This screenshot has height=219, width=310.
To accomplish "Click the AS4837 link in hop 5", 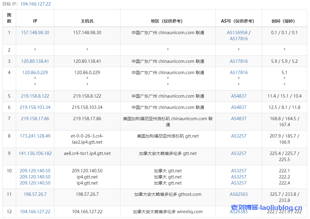I will tap(239, 96).
